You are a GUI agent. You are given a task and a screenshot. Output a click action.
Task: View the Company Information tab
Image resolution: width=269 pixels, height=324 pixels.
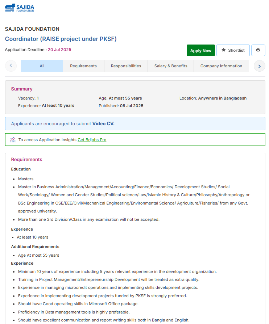pos(221,66)
